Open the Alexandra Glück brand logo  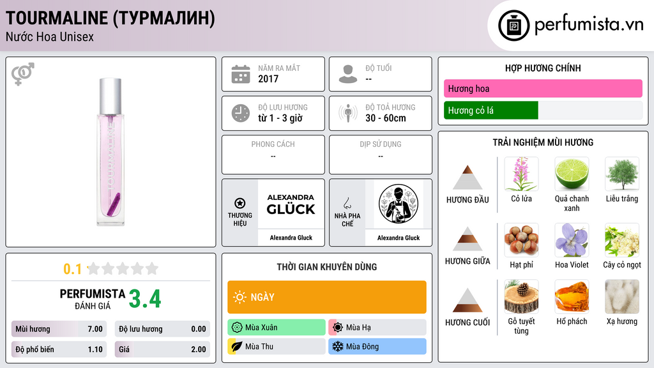(x=291, y=204)
